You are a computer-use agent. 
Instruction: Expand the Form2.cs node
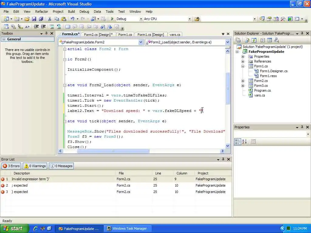tap(243, 81)
